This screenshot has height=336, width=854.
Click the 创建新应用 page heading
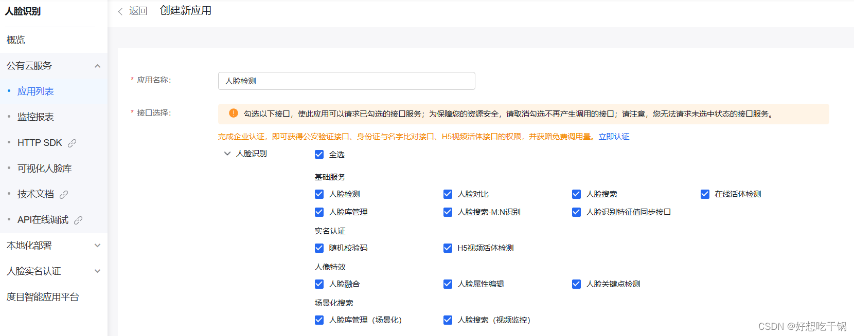click(x=185, y=11)
